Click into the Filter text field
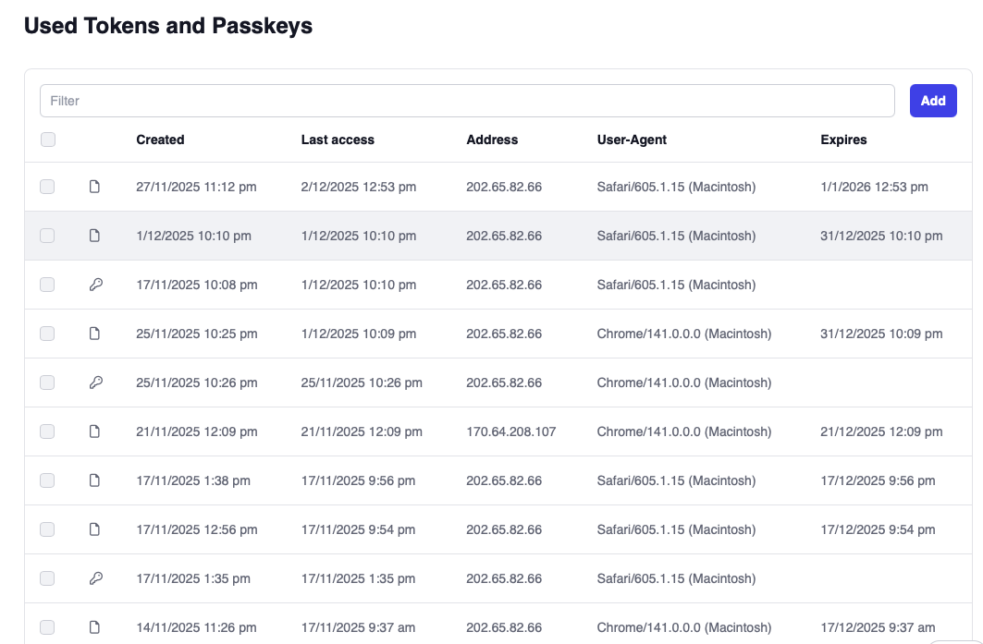The width and height of the screenshot is (983, 644). click(467, 101)
